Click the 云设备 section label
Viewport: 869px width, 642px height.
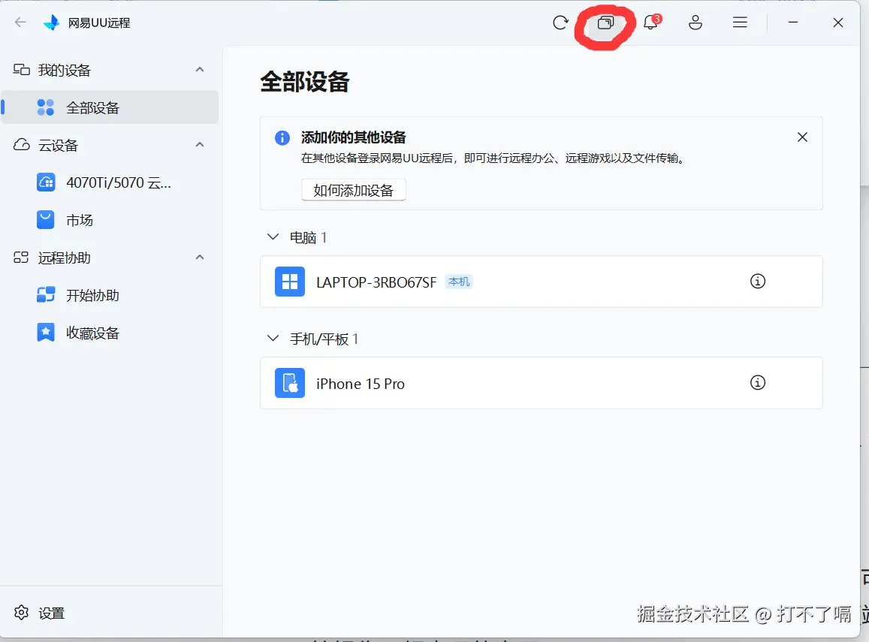pyautogui.click(x=58, y=146)
